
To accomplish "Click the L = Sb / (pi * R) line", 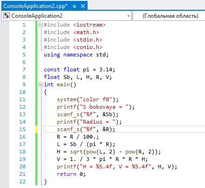I will pos(86,144).
